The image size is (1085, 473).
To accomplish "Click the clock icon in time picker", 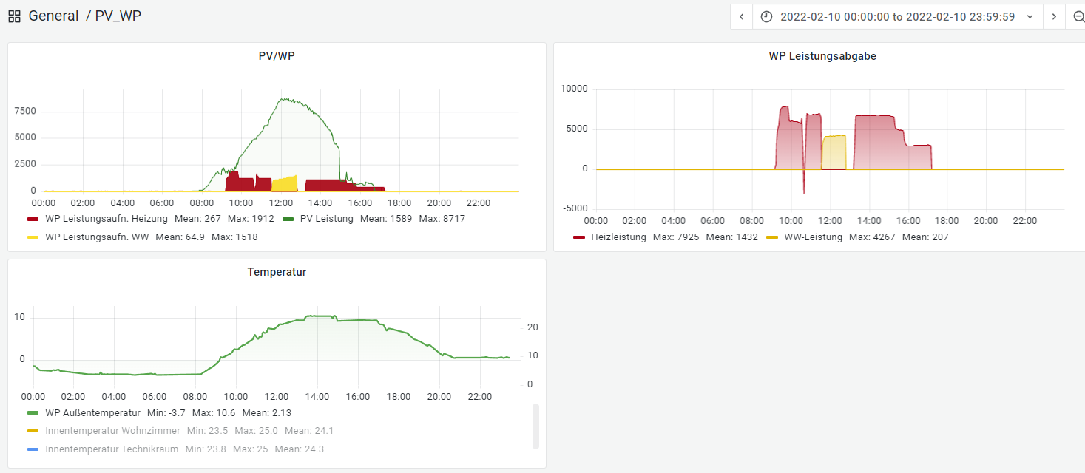I will coord(766,17).
